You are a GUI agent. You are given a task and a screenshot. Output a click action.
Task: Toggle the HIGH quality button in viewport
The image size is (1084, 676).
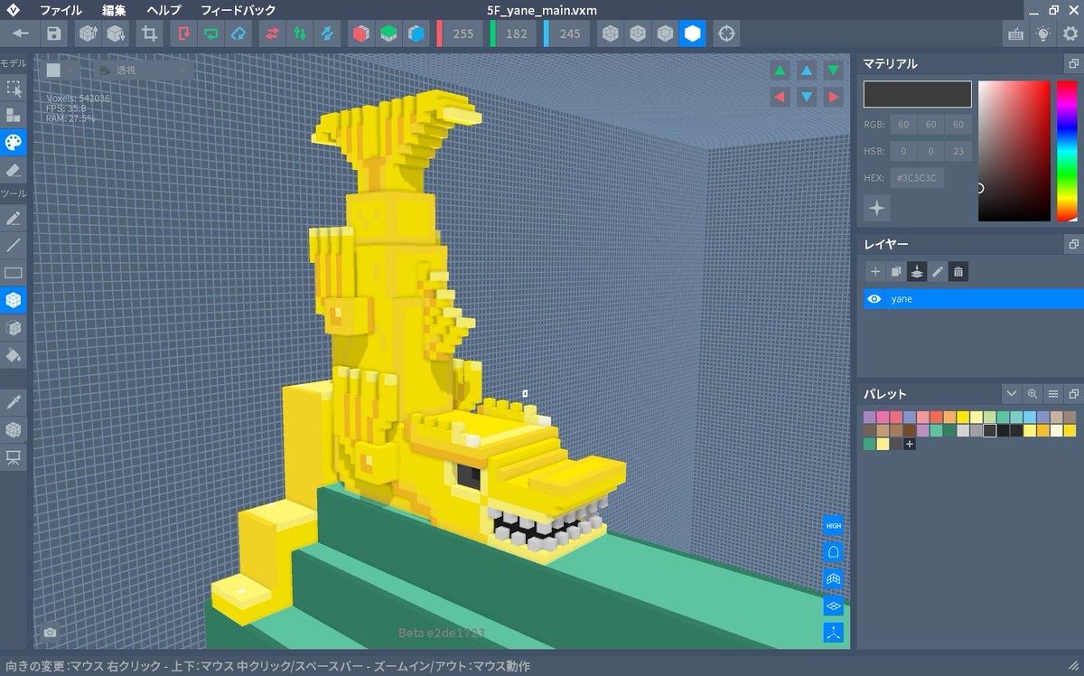coord(833,525)
